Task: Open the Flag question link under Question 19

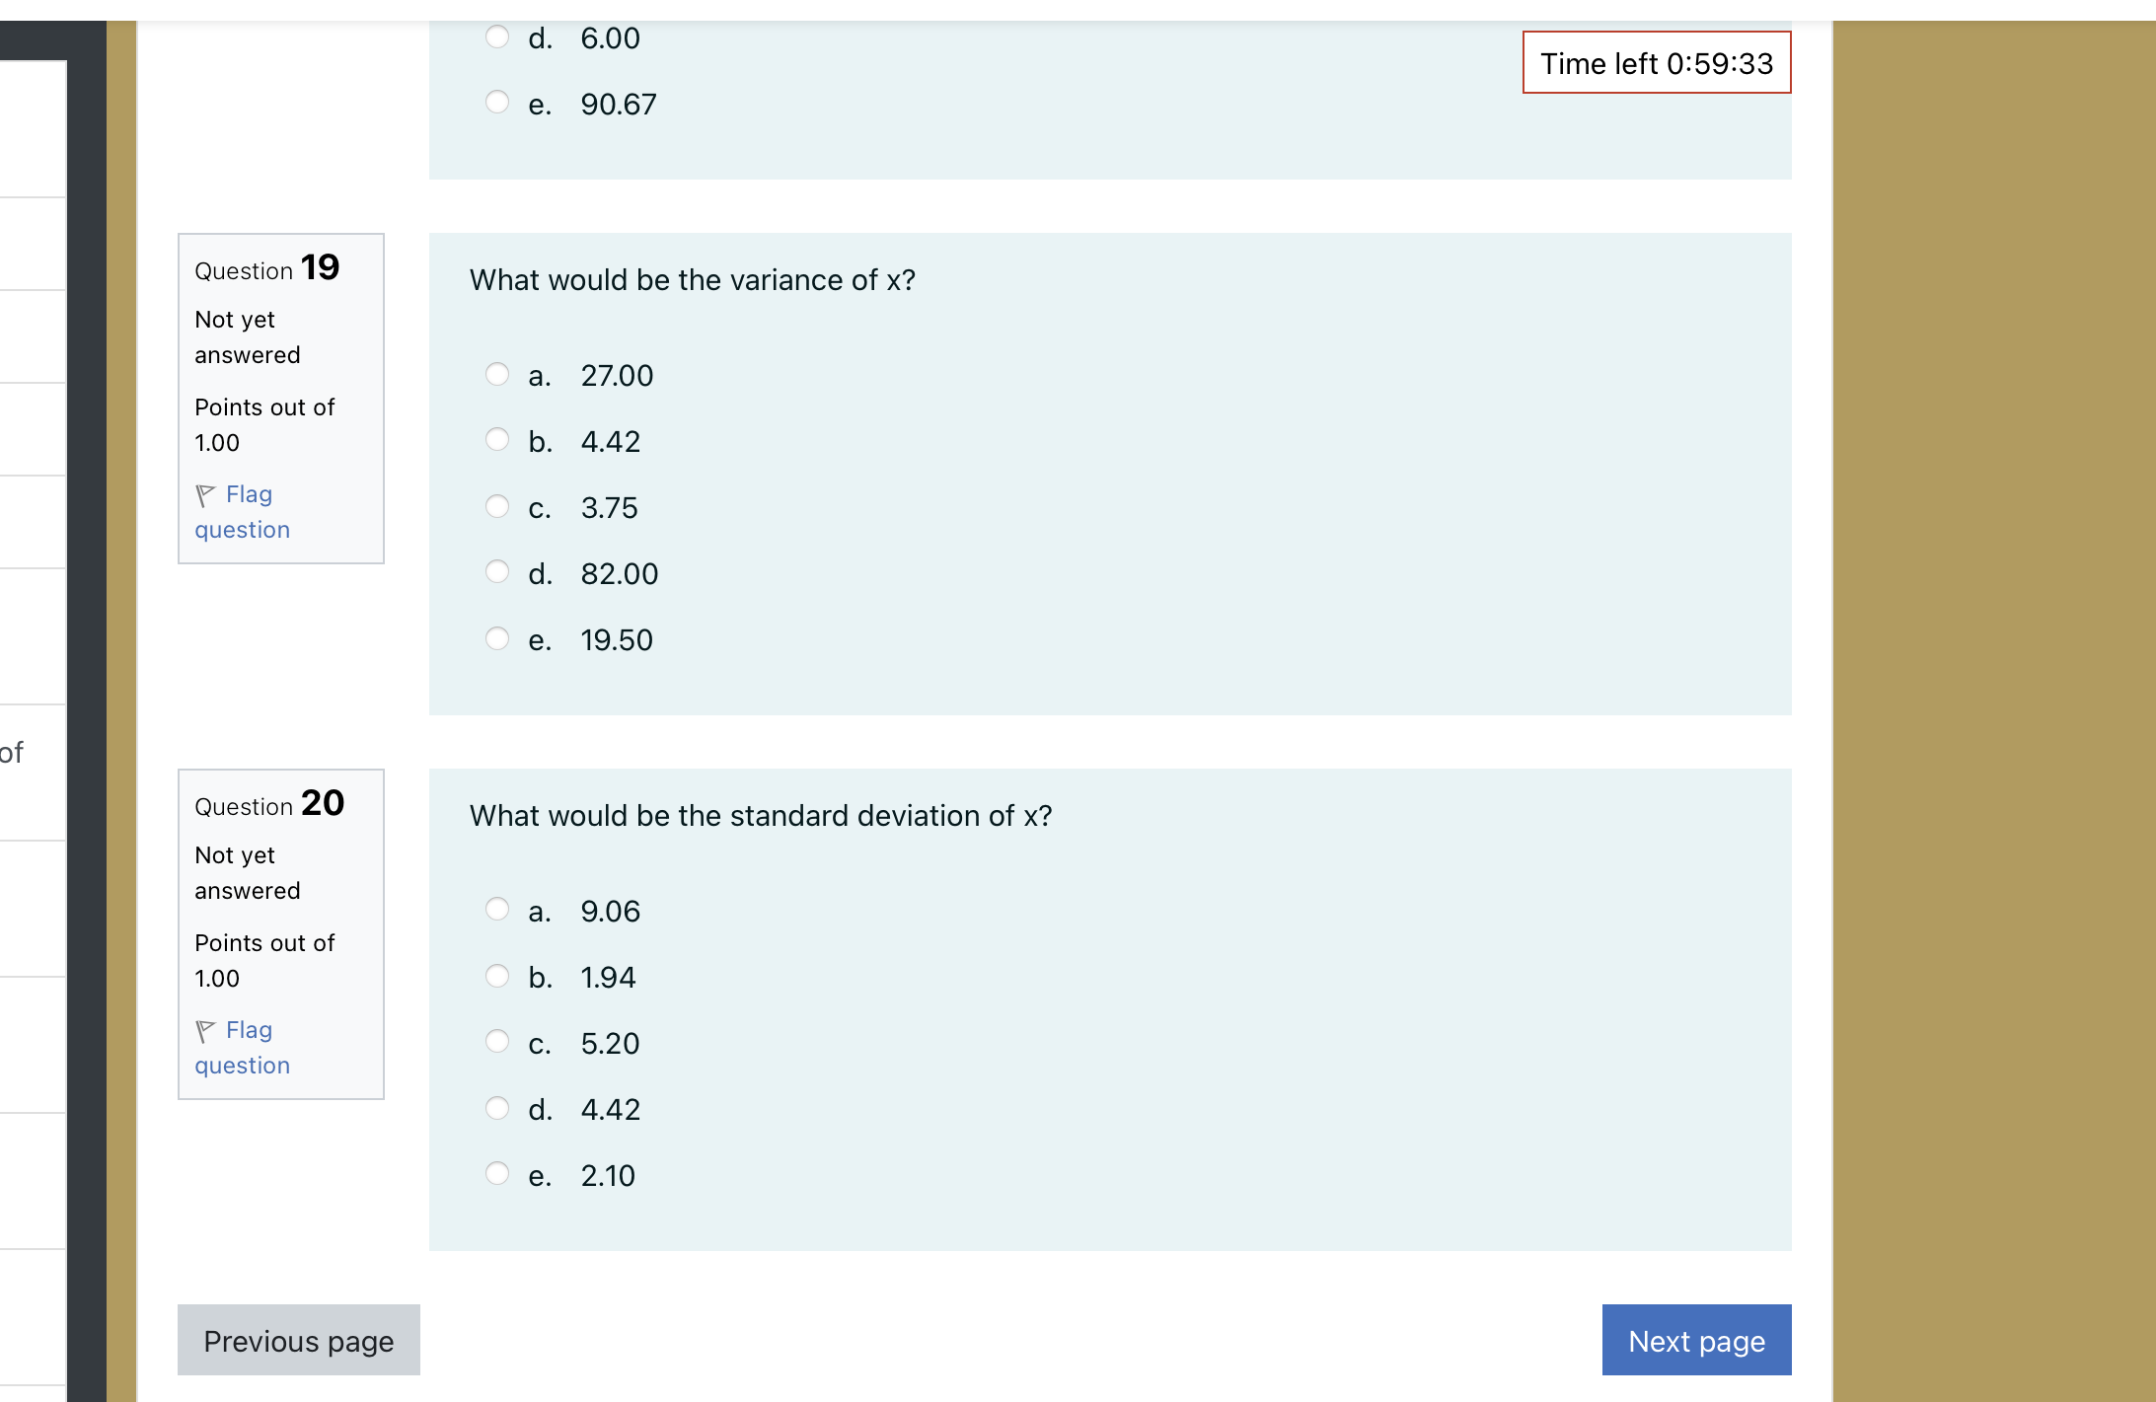Action: (x=242, y=511)
